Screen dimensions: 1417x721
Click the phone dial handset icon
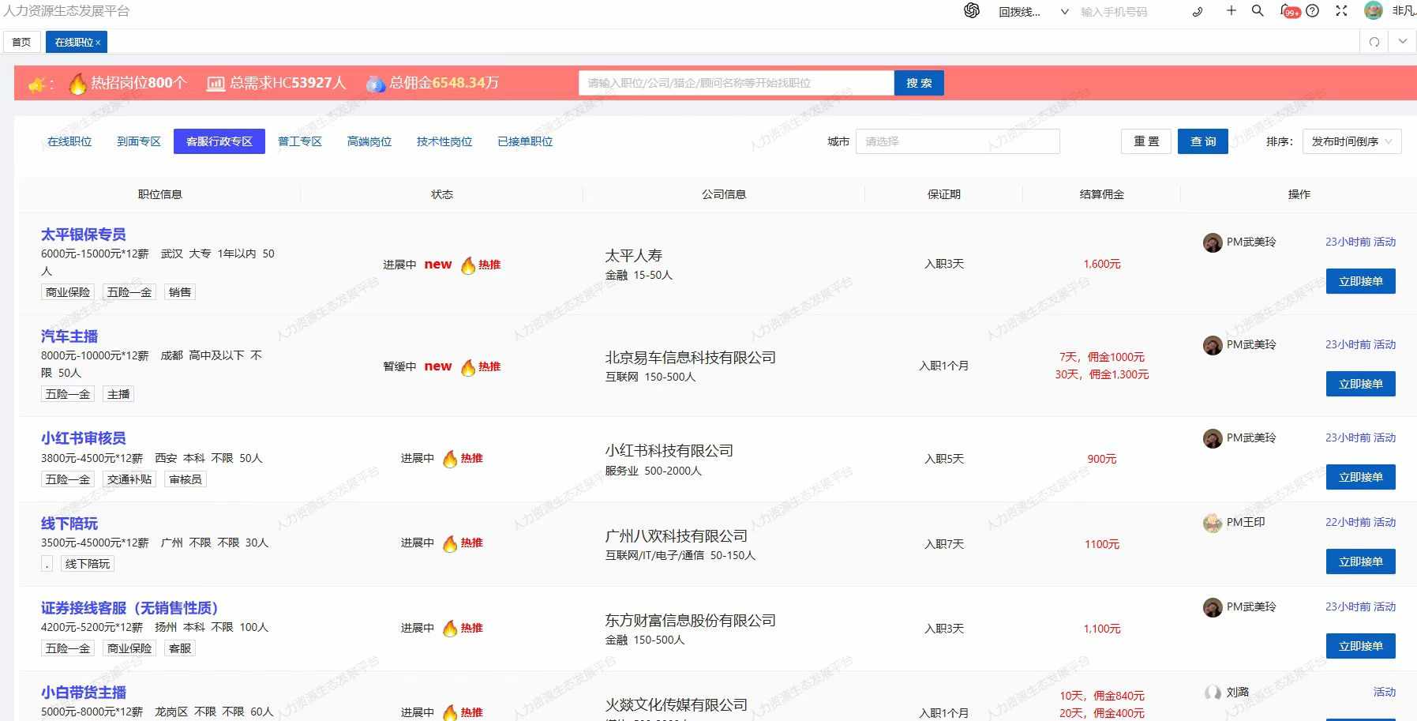point(1198,11)
